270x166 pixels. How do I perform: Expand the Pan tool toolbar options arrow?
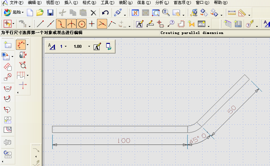pyautogui.click(x=183, y=15)
